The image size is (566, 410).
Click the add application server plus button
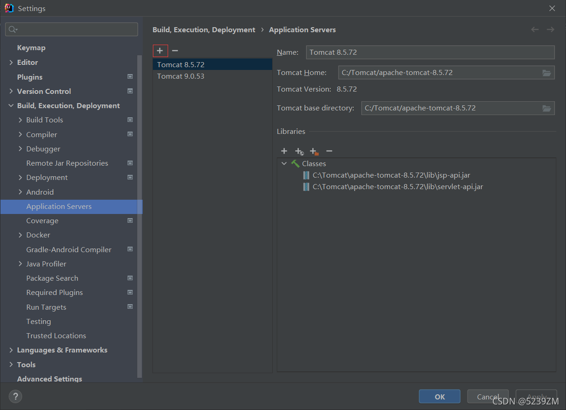[x=160, y=51]
